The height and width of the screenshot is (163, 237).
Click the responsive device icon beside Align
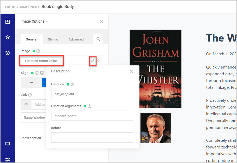[42, 73]
